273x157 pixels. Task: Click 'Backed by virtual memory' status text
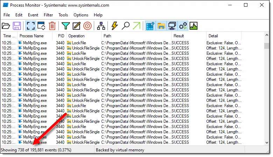120,150
